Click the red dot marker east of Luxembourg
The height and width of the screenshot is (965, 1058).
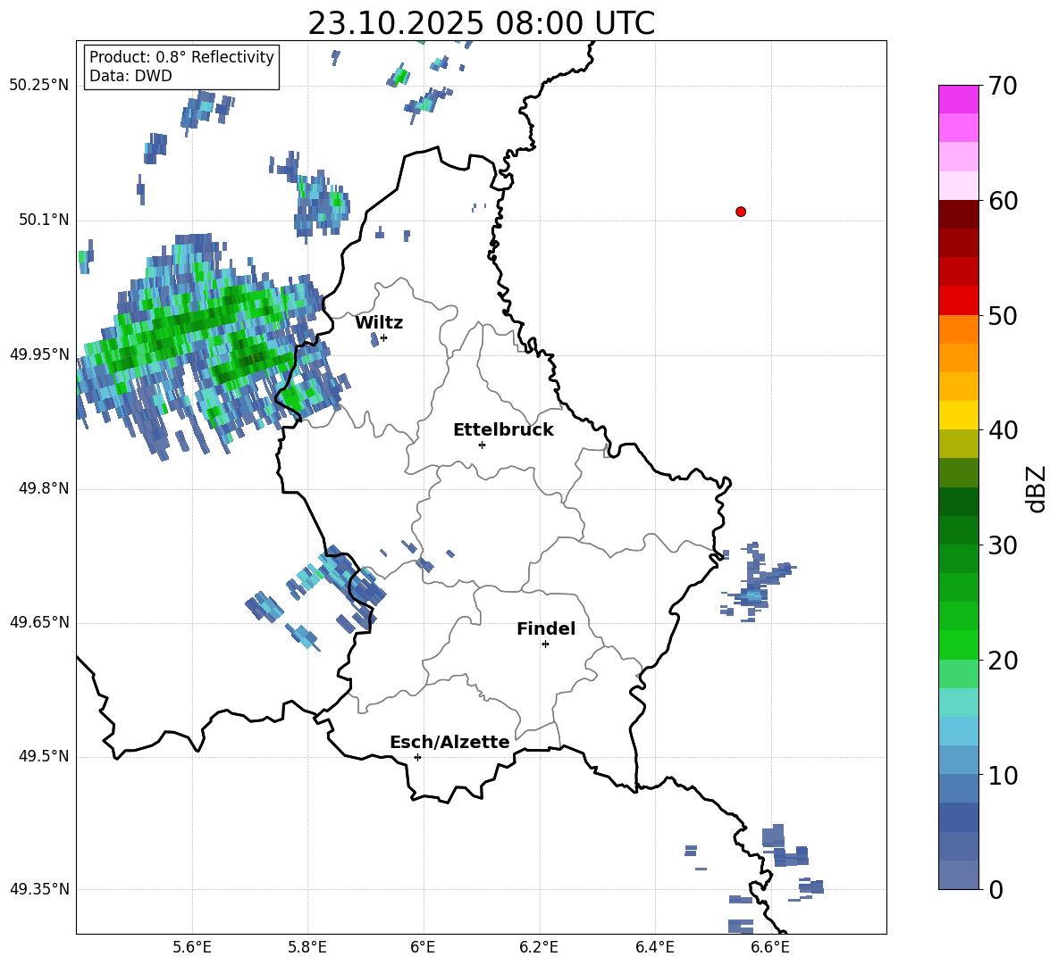(741, 212)
